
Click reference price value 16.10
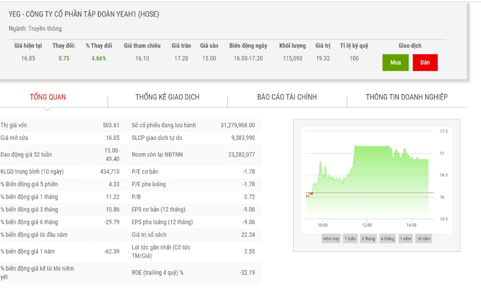142,58
